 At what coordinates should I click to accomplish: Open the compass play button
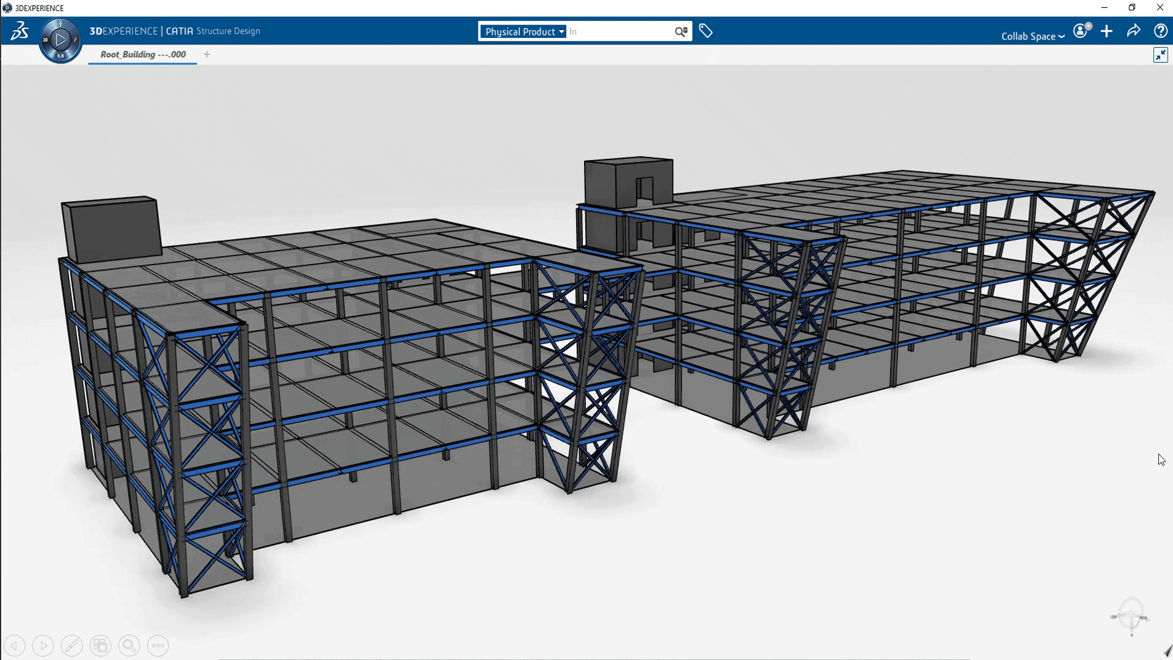tap(60, 40)
